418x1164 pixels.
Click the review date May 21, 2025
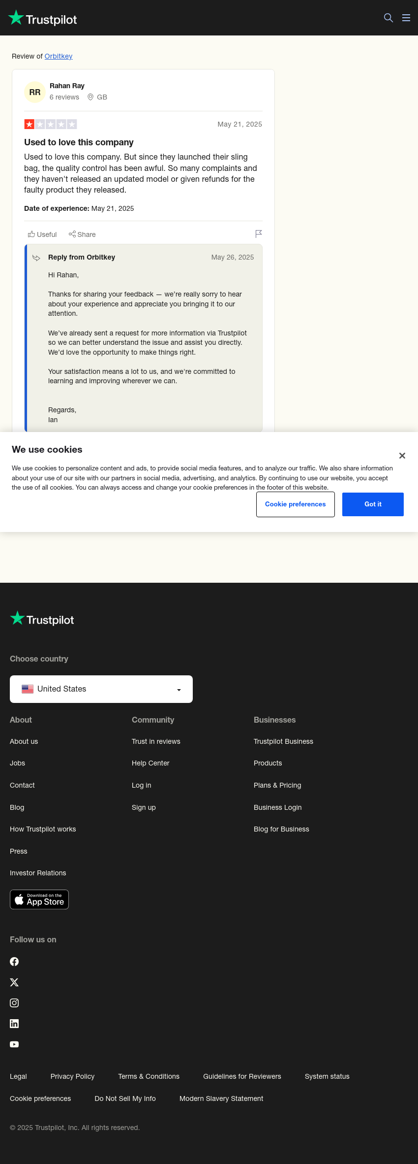coord(240,124)
